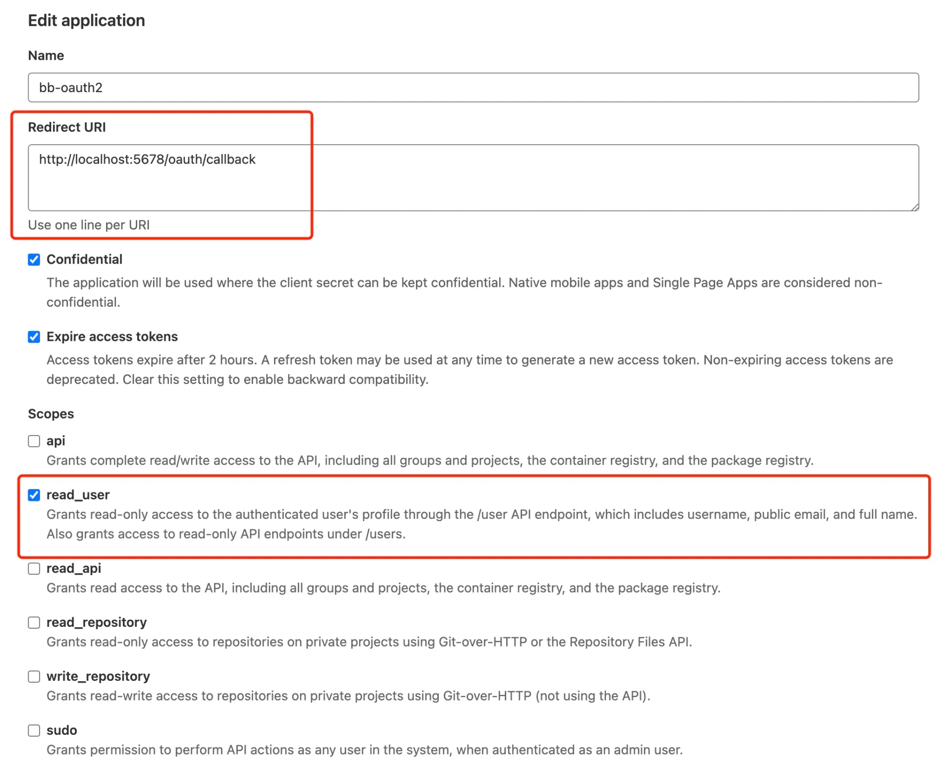Check the write_repository scope checkbox

point(34,676)
